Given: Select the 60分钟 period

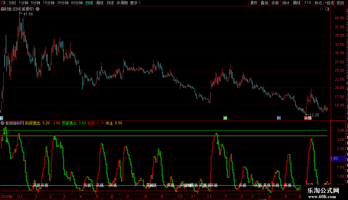Looking at the screenshot, I should (77, 3).
